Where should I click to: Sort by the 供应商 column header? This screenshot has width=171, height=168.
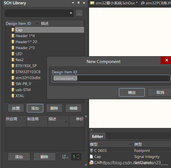click(x=16, y=121)
